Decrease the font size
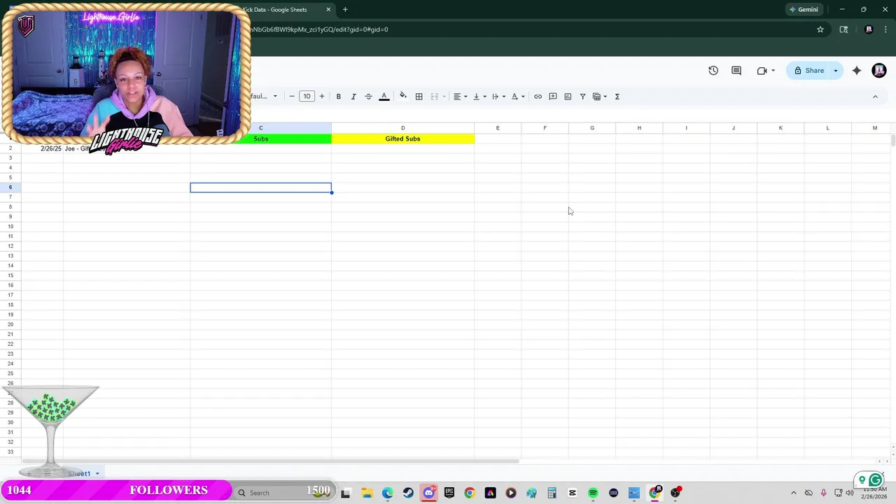896x504 pixels. [x=292, y=97]
